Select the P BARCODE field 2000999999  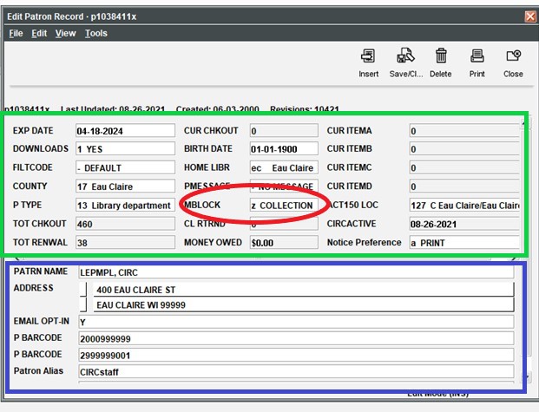(x=296, y=338)
